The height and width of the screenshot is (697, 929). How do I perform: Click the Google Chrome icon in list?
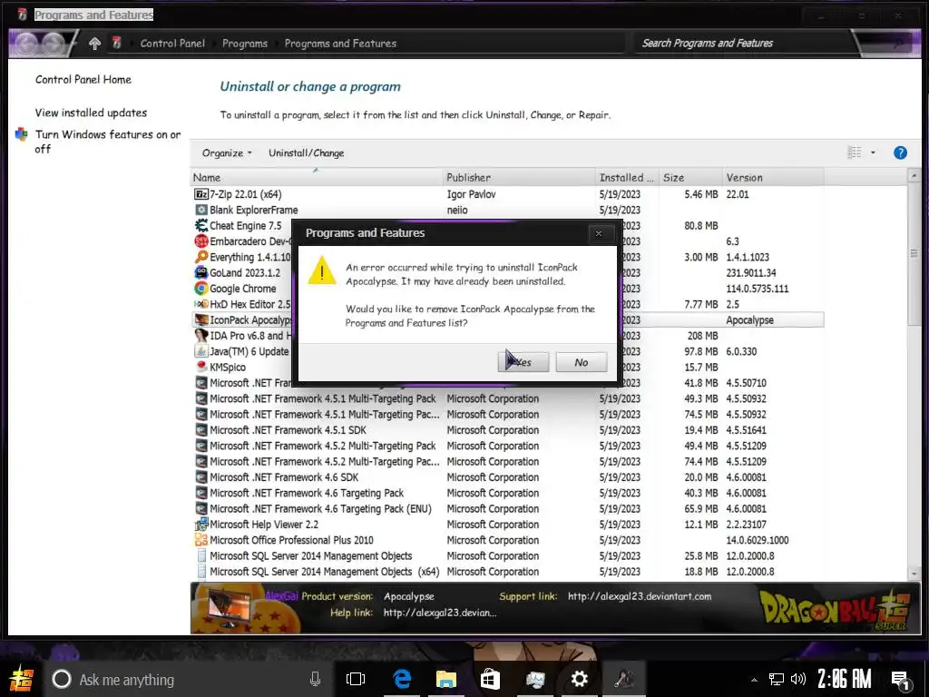coord(201,289)
